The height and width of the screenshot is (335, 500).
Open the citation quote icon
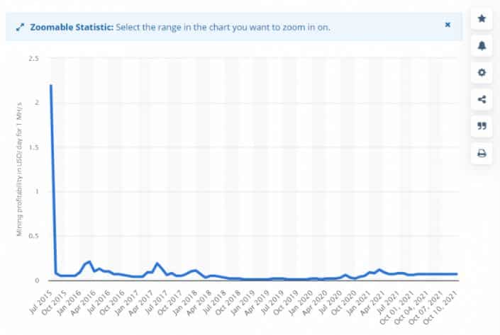tap(482, 126)
